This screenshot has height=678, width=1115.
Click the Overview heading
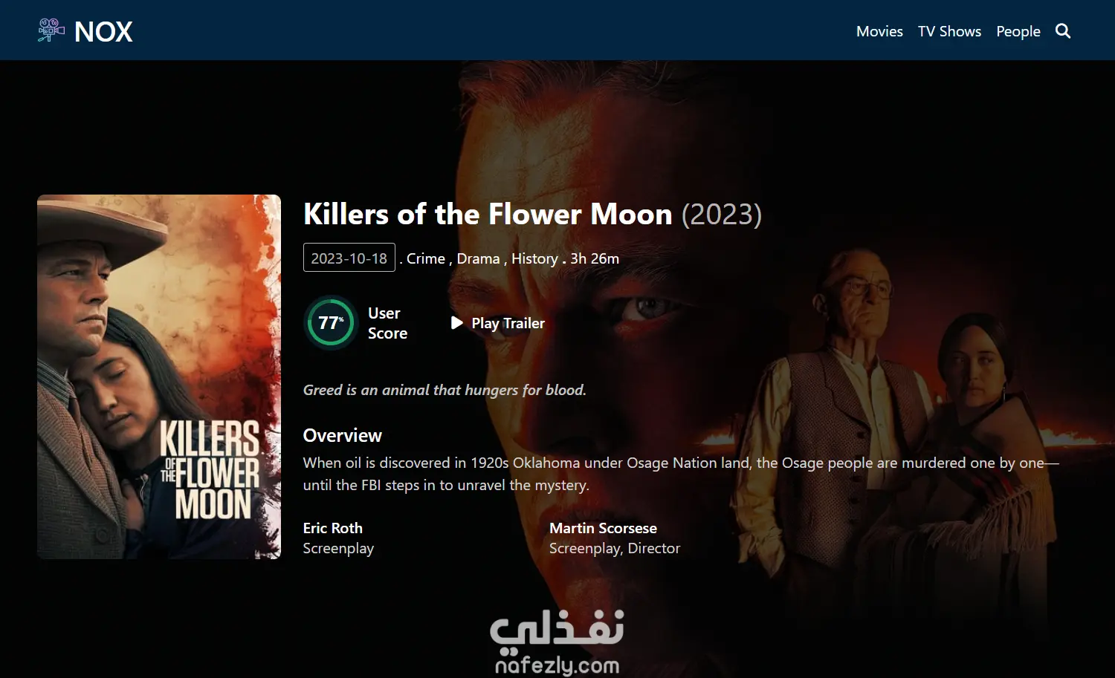point(343,435)
